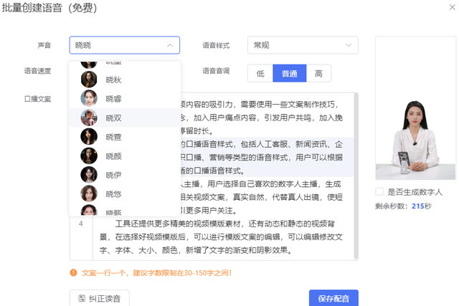This screenshot has width=459, height=306.
Task: Click the 是否生成数字人 label text
Action: click(415, 192)
